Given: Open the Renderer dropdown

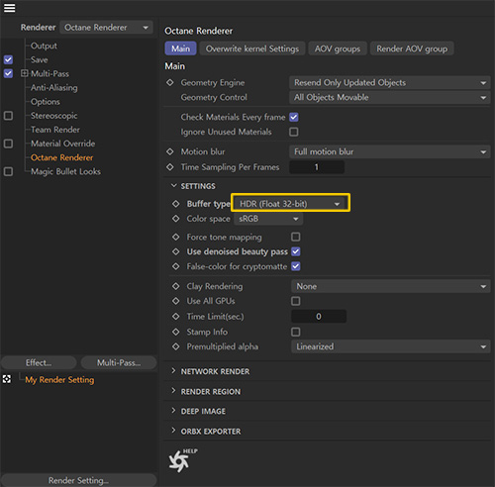Looking at the screenshot, I should coord(106,28).
